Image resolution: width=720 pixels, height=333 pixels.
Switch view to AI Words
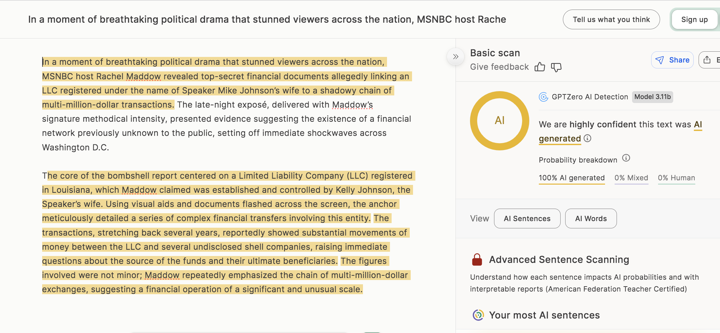point(591,218)
